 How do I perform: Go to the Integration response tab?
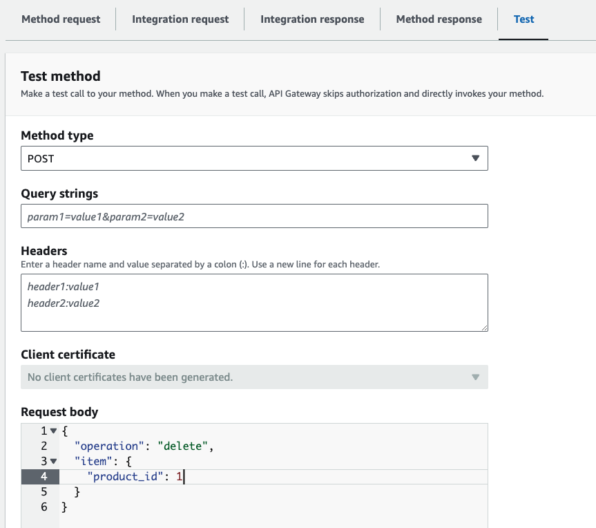[312, 19]
